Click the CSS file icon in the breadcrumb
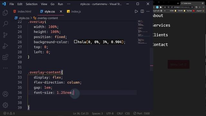 point(16,18)
